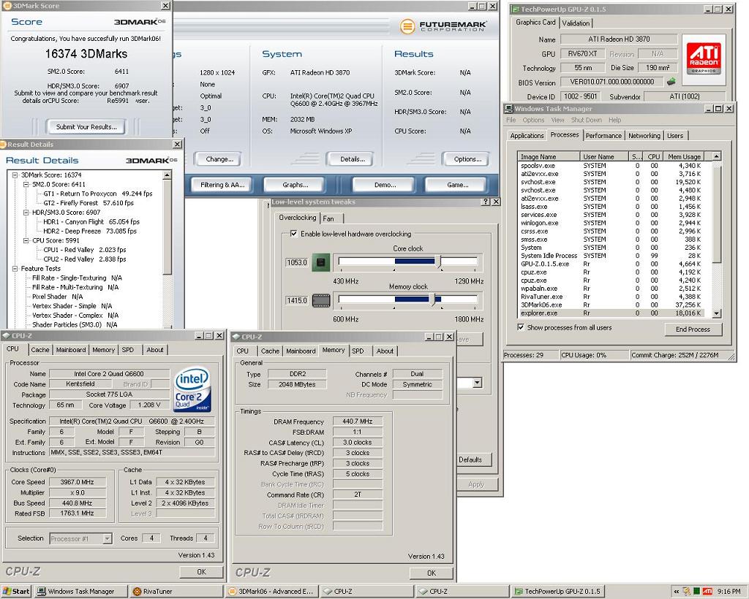
Task: Click the Result Details vertical scrollbar
Action: point(167,249)
